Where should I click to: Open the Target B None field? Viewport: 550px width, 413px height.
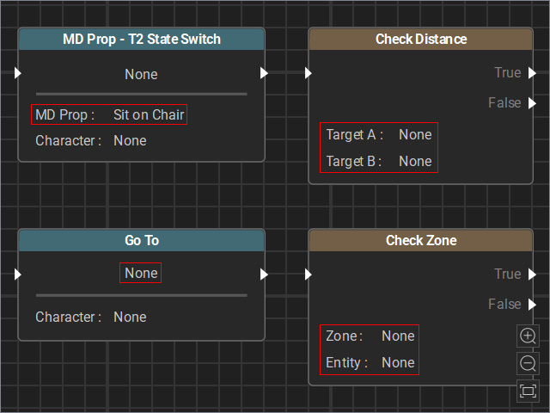point(379,162)
